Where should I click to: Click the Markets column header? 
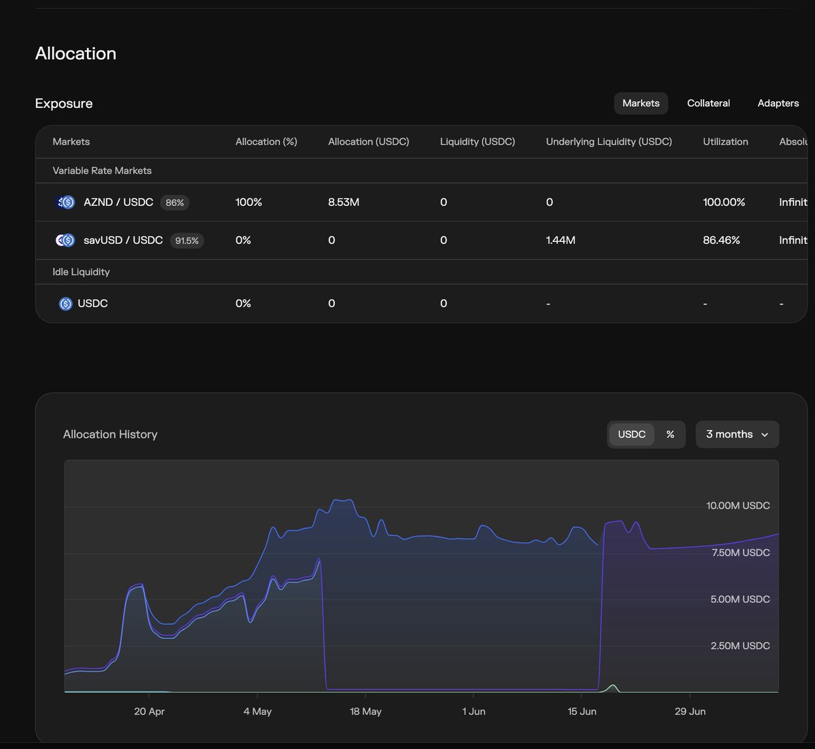(x=71, y=141)
